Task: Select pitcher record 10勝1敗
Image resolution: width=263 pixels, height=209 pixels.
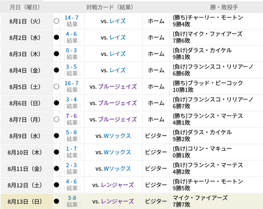Action: click(x=183, y=90)
